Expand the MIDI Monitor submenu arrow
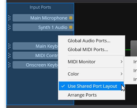Viewport: 137px width, 108px height. (x=122, y=62)
